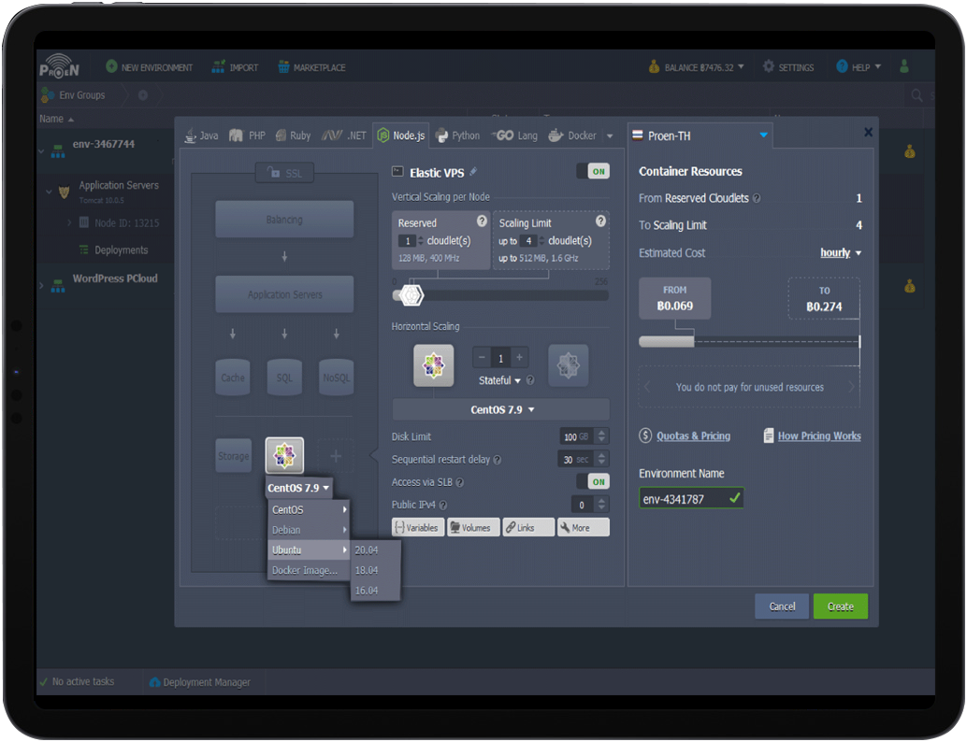The height and width of the screenshot is (742, 967).
Task: Switch to the Ruby tab
Action: [293, 136]
